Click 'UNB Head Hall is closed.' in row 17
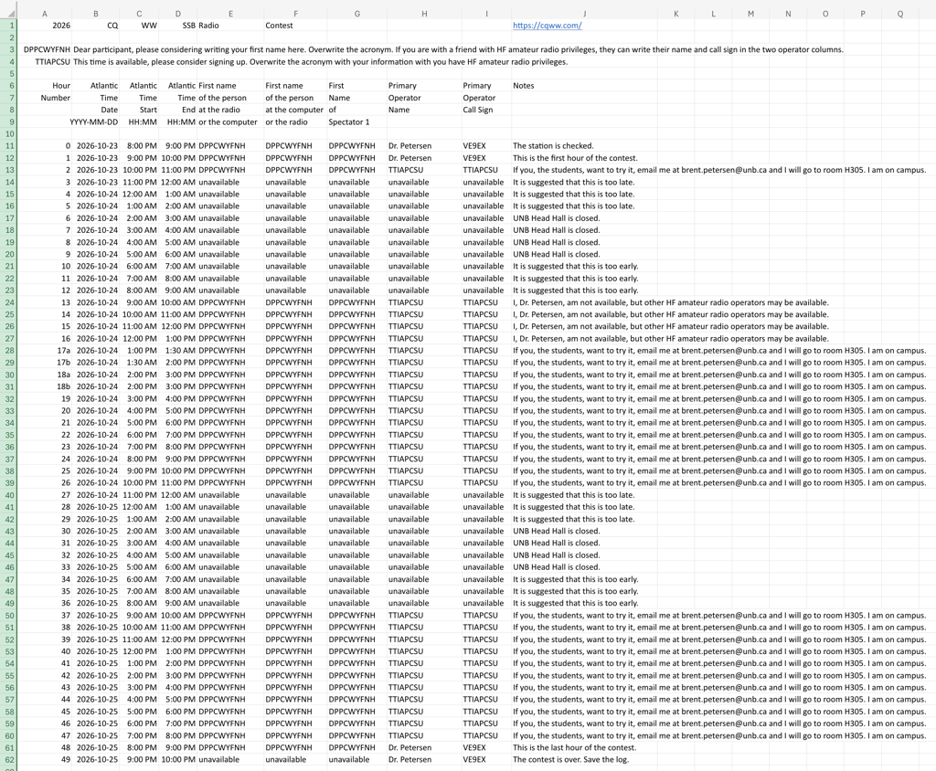The width and height of the screenshot is (936, 771). point(557,218)
